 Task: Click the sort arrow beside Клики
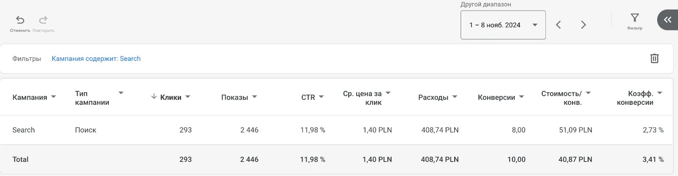click(x=154, y=97)
